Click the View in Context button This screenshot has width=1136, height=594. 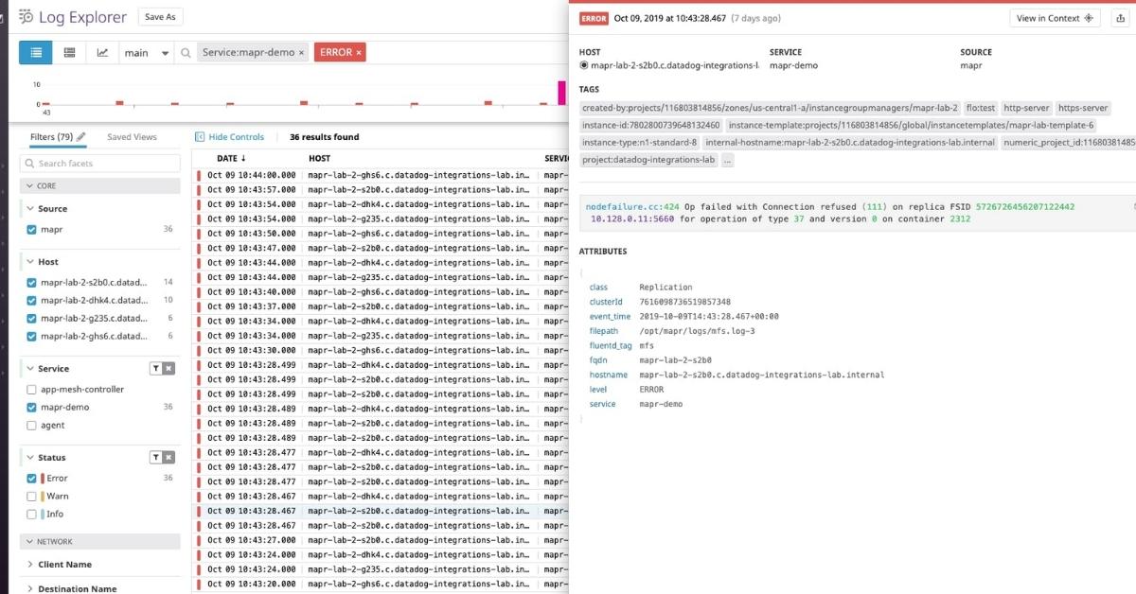coord(1055,18)
